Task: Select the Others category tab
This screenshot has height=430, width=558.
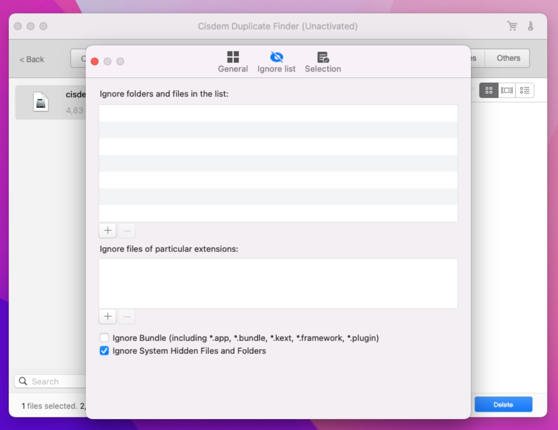Action: 508,58
